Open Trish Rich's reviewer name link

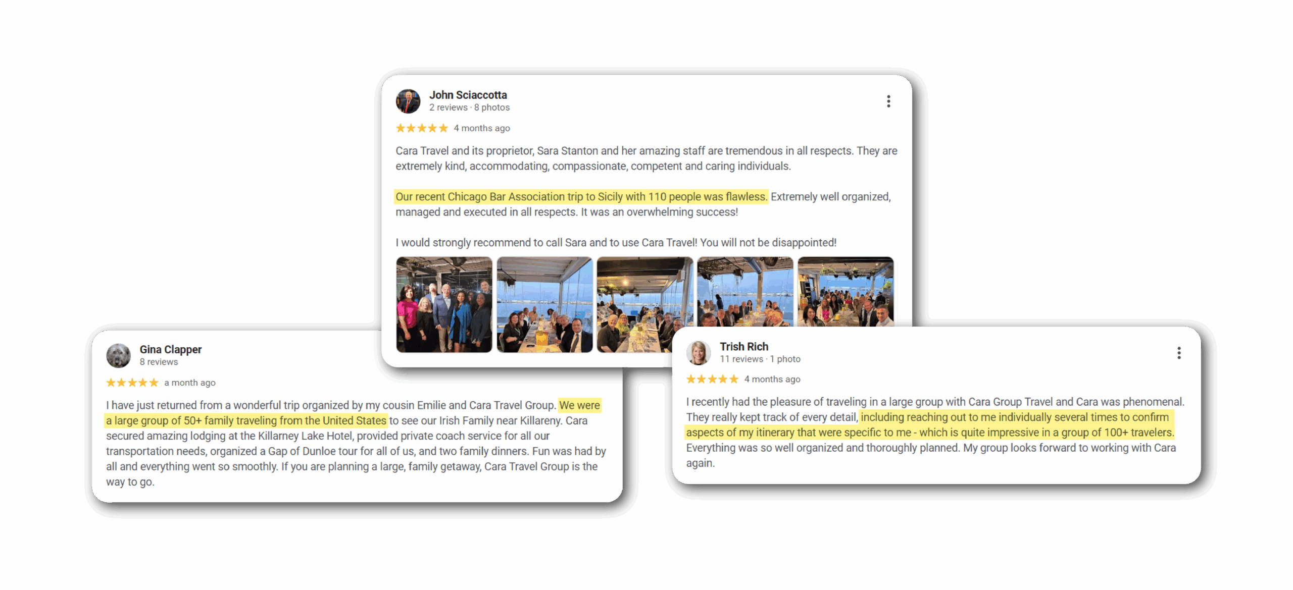(744, 346)
